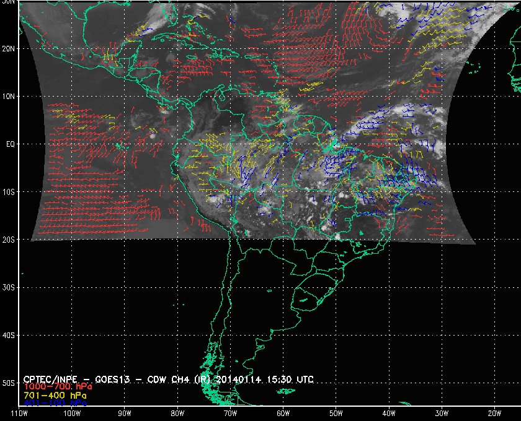This screenshot has width=521, height=421.
Task: Click the 70W longitude label
Action: (230, 414)
